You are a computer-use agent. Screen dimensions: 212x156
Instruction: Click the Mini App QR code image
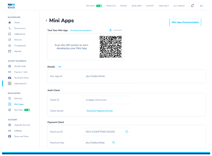tap(110, 47)
